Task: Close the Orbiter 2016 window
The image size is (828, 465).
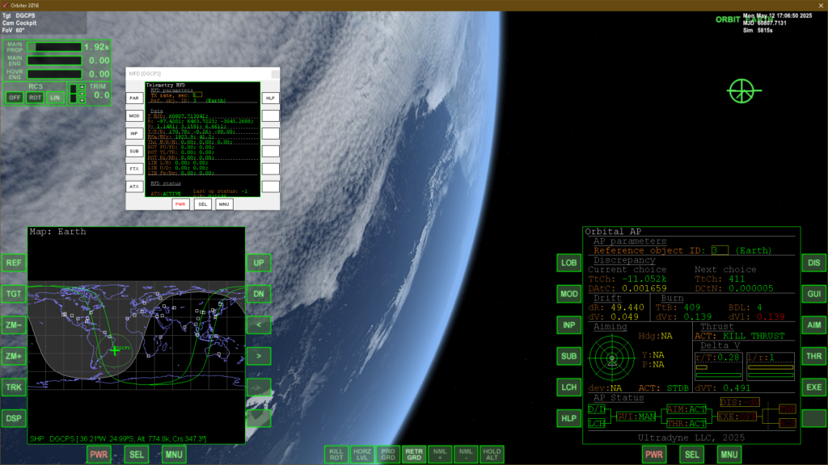Action: [x=822, y=6]
